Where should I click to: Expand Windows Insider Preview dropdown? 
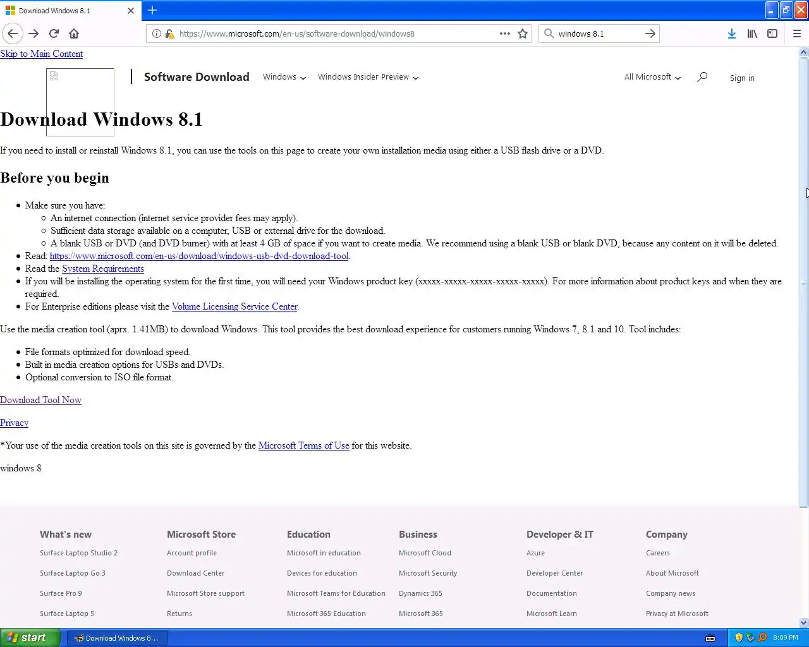[x=368, y=77]
